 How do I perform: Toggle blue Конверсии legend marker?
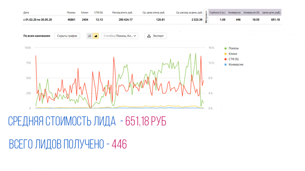226,65
